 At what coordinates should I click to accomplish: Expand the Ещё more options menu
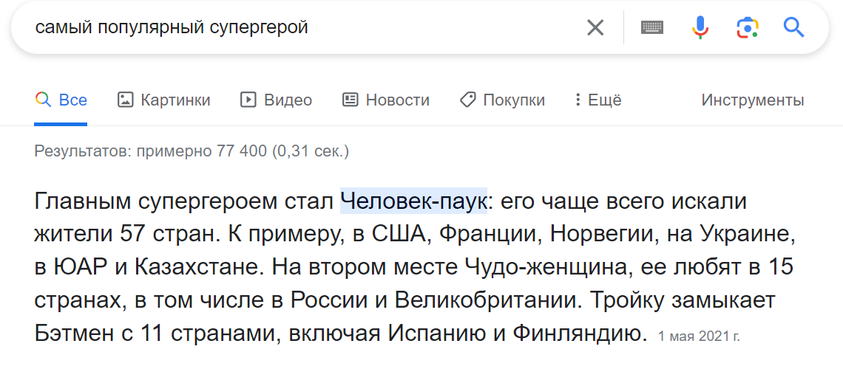coord(597,100)
